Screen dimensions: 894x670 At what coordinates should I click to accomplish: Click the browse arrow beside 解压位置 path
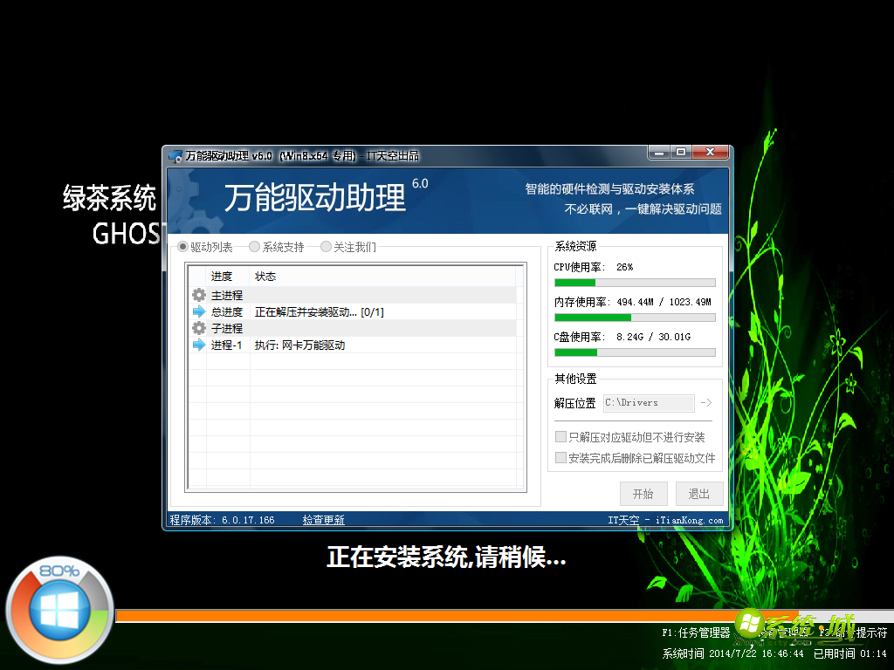point(704,403)
